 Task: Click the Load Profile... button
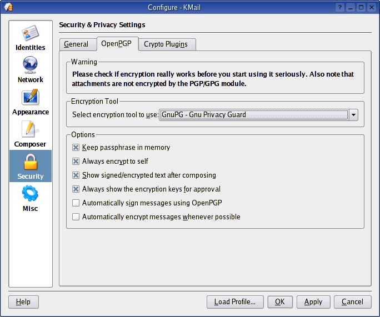pyautogui.click(x=234, y=302)
